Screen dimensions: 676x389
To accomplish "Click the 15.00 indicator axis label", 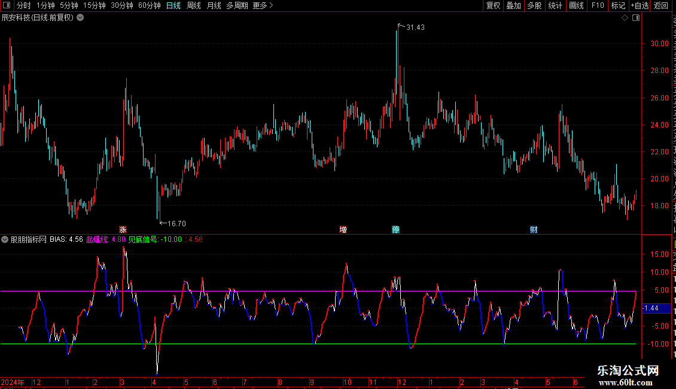I will [x=660, y=254].
